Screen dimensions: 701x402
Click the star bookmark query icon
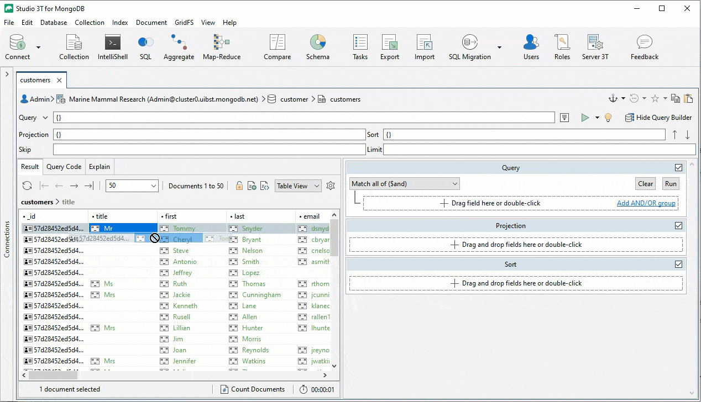pyautogui.click(x=655, y=98)
